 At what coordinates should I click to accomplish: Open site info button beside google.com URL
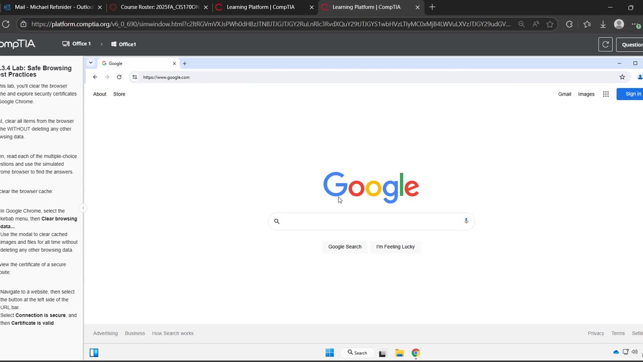pyautogui.click(x=134, y=77)
